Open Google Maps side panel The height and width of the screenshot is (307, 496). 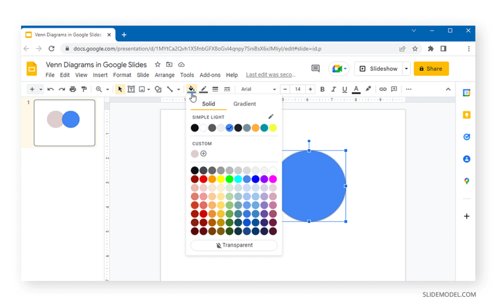pos(466,181)
